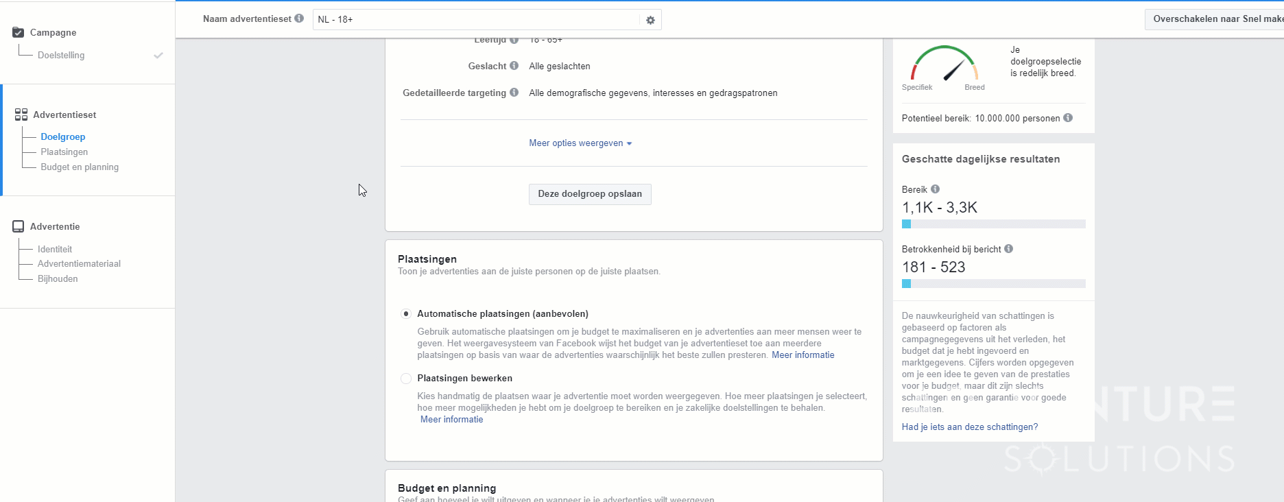1284x502 pixels.
Task: Click info icon next to Naam advertentieset
Action: [x=299, y=19]
